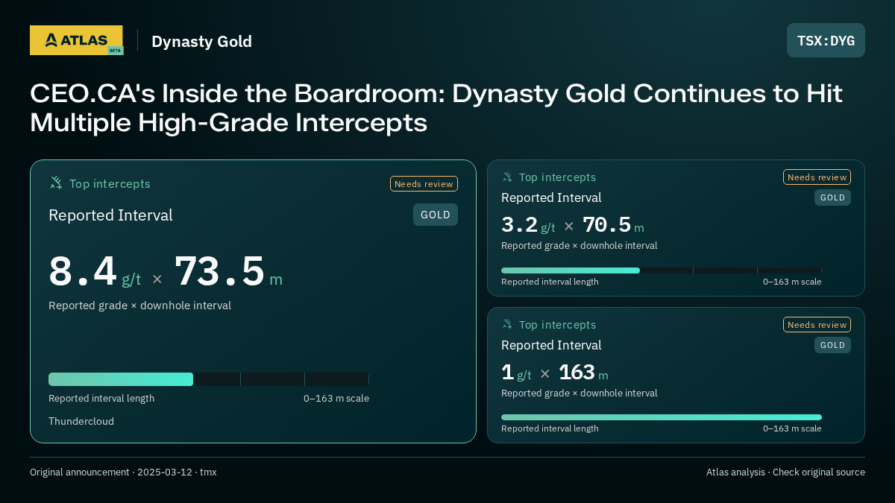Click the interval bar in the 70.5 m card

click(x=662, y=271)
